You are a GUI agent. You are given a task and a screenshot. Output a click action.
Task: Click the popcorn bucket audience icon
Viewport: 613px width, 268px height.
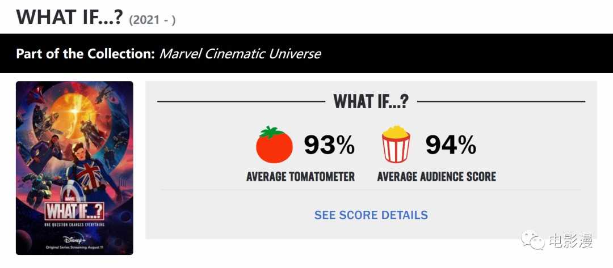[x=396, y=144]
